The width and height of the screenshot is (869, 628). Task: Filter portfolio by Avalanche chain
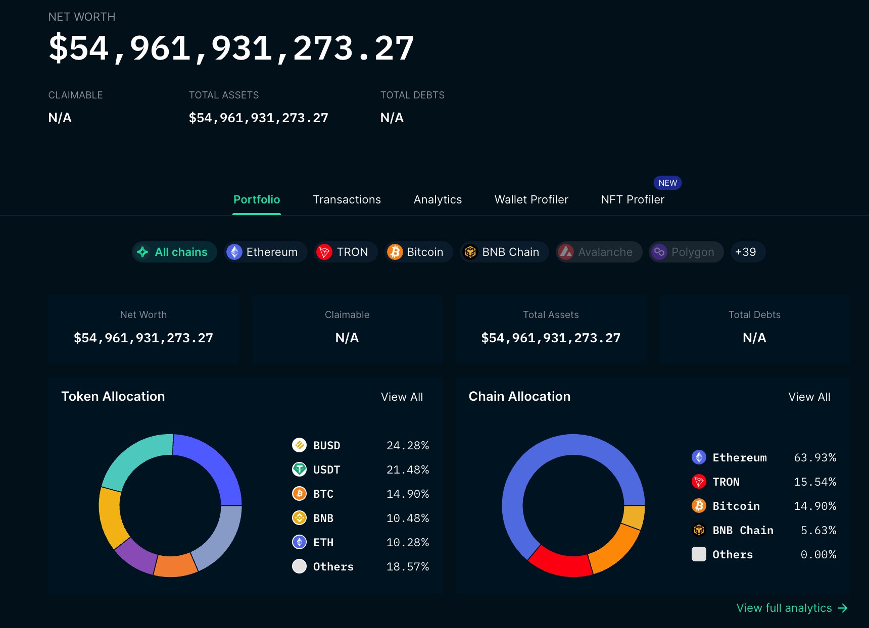click(x=599, y=252)
